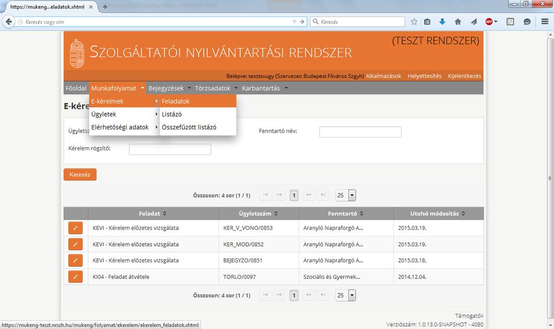
Task: Click first page arrow in top paginator
Action: [265, 195]
